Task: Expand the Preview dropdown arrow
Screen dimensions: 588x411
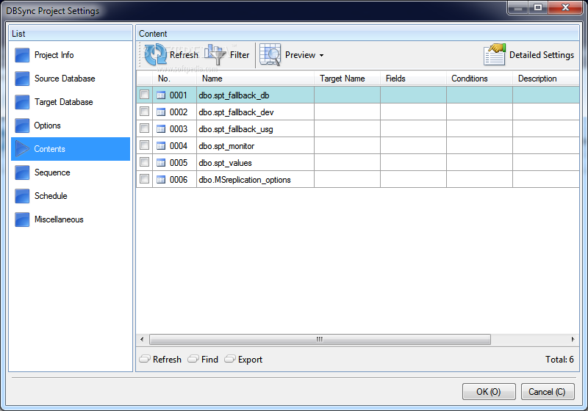Action: 321,55
